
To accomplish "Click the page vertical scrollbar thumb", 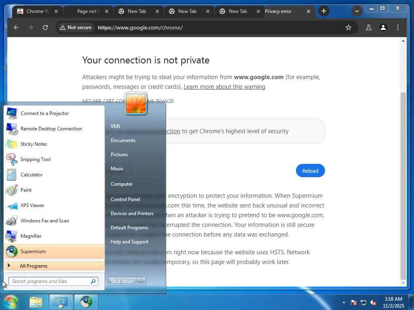I will 403,185.
